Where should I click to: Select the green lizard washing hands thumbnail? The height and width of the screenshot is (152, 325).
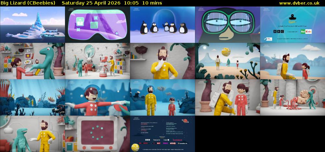(32, 61)
